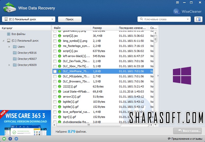Open the feedback menu icon in title bar
The height and width of the screenshot is (142, 205).
[177, 3]
